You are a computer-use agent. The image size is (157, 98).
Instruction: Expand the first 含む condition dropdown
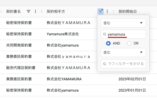pyautogui.click(x=123, y=23)
